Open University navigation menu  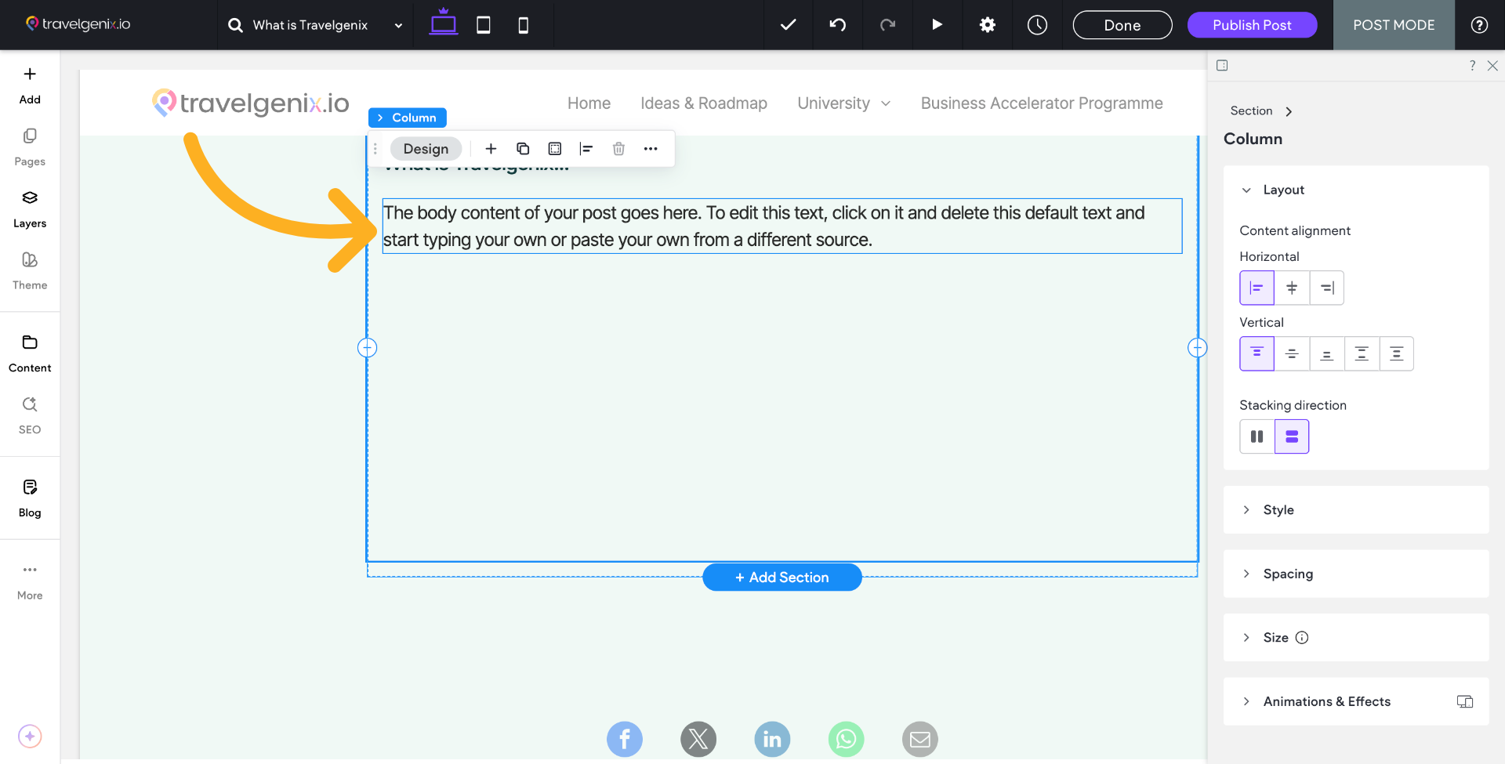pyautogui.click(x=843, y=103)
